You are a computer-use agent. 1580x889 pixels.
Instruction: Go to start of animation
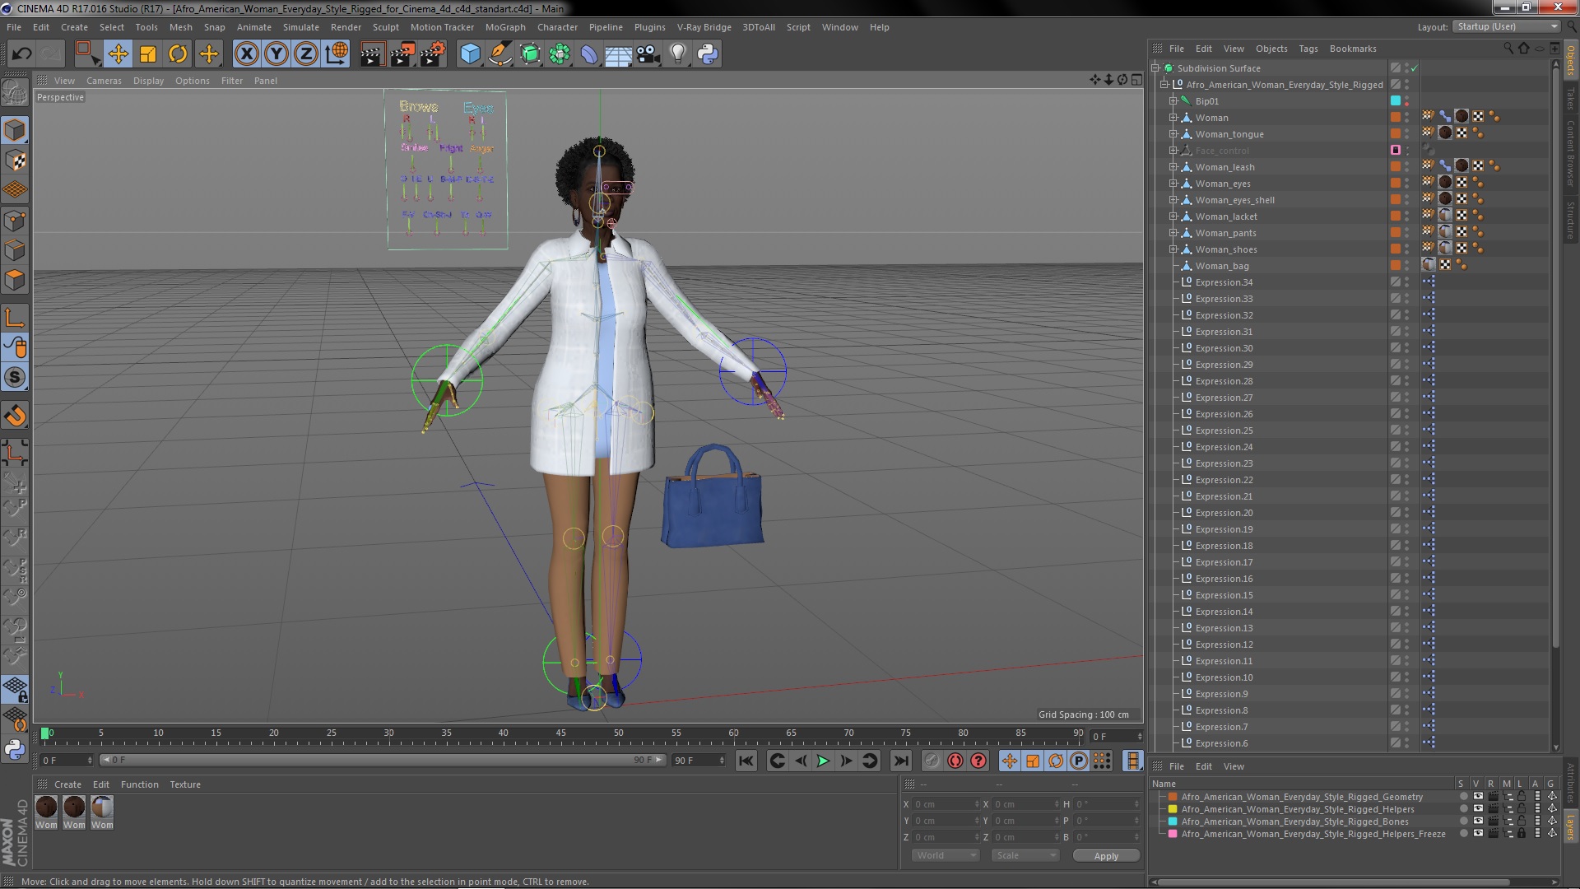[x=746, y=761]
